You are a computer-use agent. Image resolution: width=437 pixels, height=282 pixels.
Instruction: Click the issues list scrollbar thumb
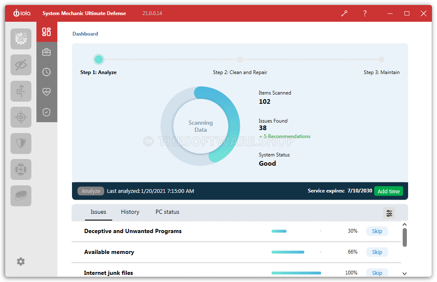point(405,237)
